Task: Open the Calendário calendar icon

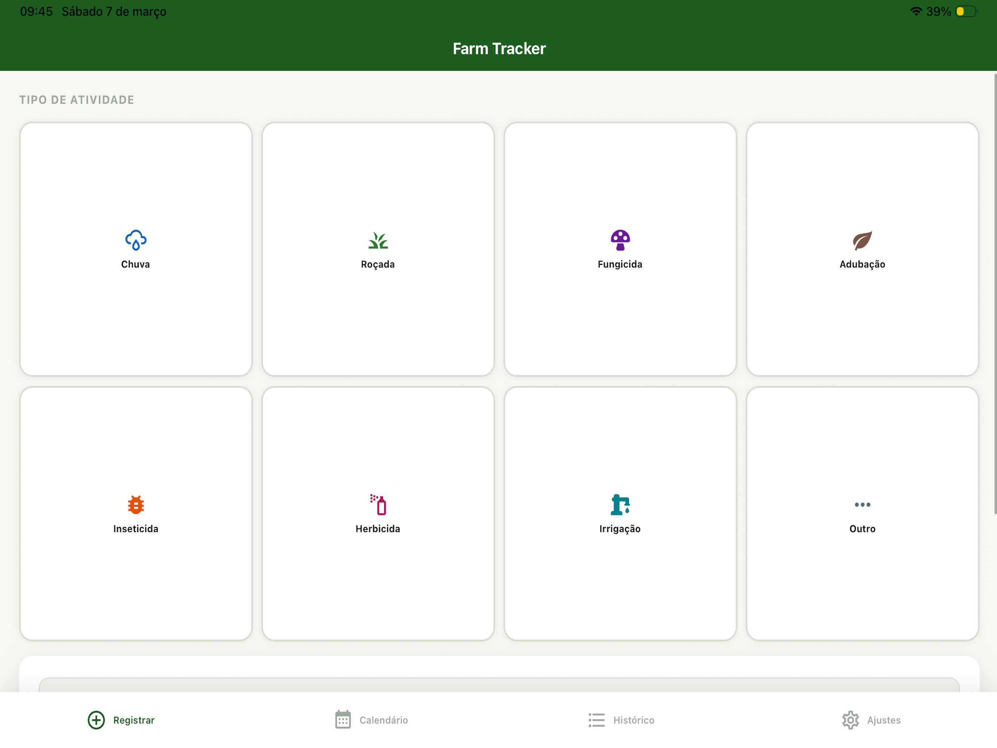Action: [x=343, y=720]
